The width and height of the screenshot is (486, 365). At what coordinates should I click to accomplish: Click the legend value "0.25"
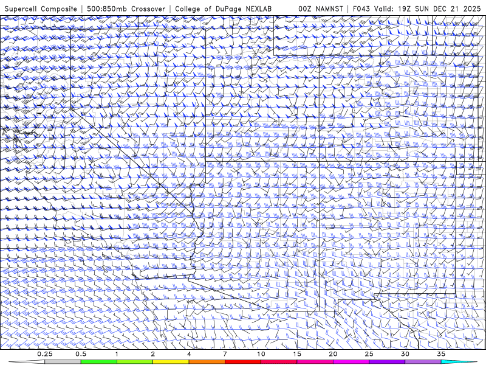(x=45, y=354)
